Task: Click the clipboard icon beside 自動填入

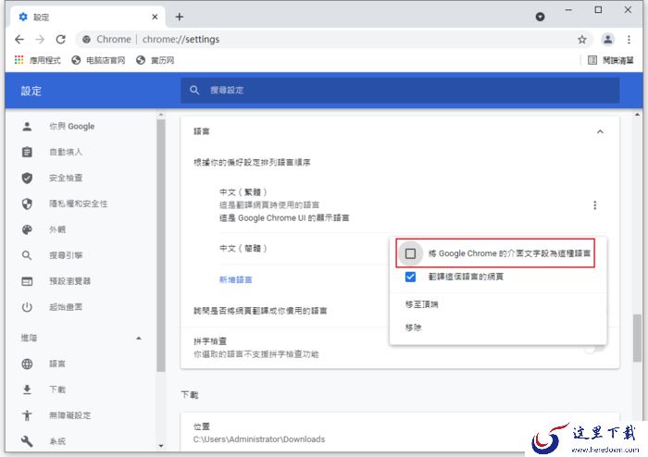Action: [x=27, y=152]
